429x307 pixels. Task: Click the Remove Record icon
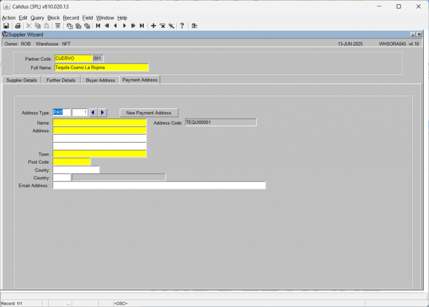[x=162, y=26]
